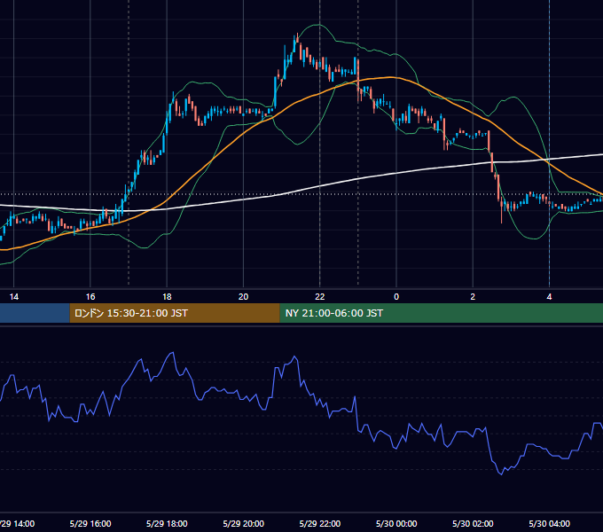Click the 14 hour label on time axis
The height and width of the screenshot is (532, 603).
click(14, 297)
